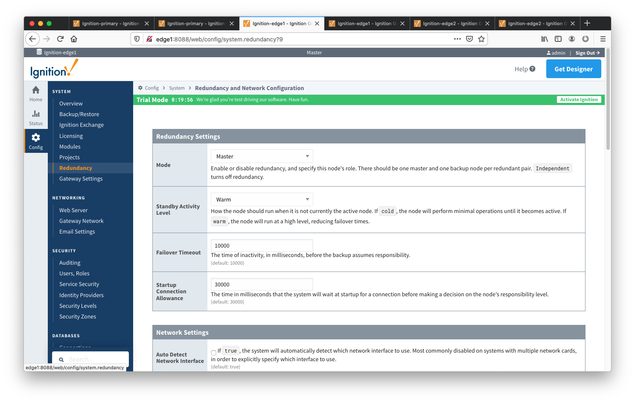
Task: Reload the page with the refresh icon
Action: (60, 39)
